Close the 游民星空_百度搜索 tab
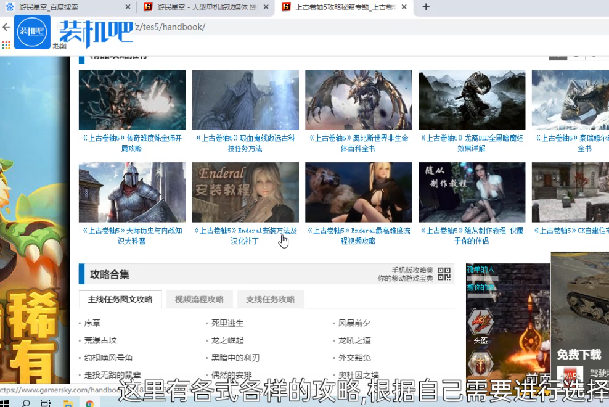This screenshot has width=609, height=407. pyautogui.click(x=128, y=7)
